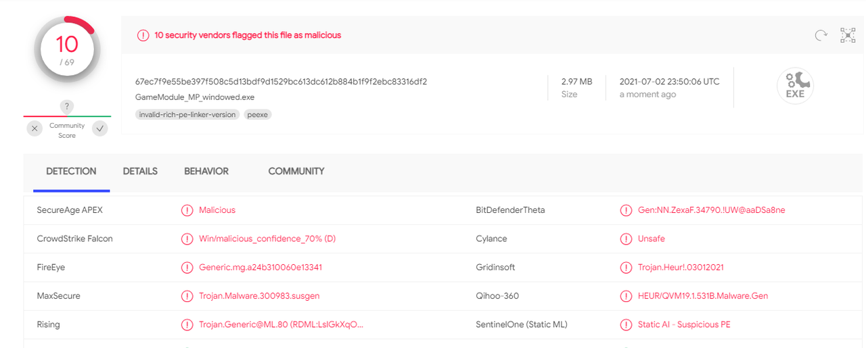Click the 10/69 detection score gauge

point(67,51)
